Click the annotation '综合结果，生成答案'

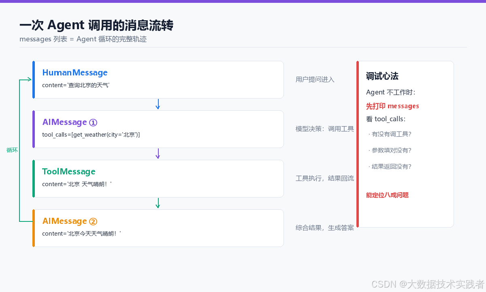click(x=325, y=228)
